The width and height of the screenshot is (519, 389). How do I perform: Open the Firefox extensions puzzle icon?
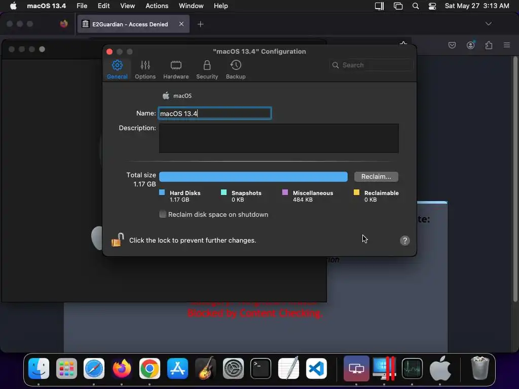pyautogui.click(x=489, y=45)
